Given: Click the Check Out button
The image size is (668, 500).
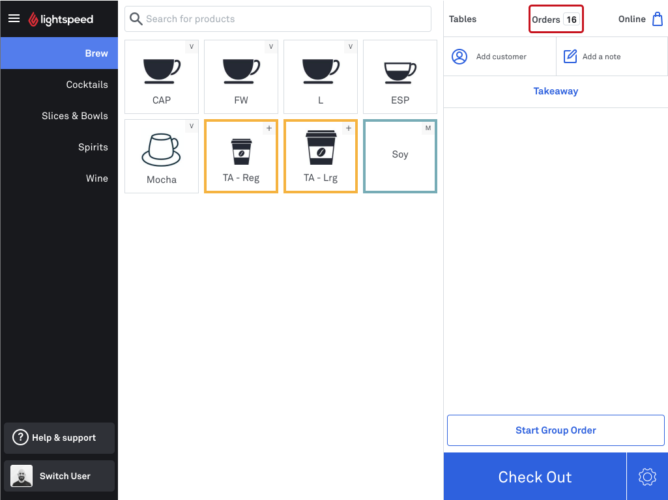Looking at the screenshot, I should click(535, 477).
